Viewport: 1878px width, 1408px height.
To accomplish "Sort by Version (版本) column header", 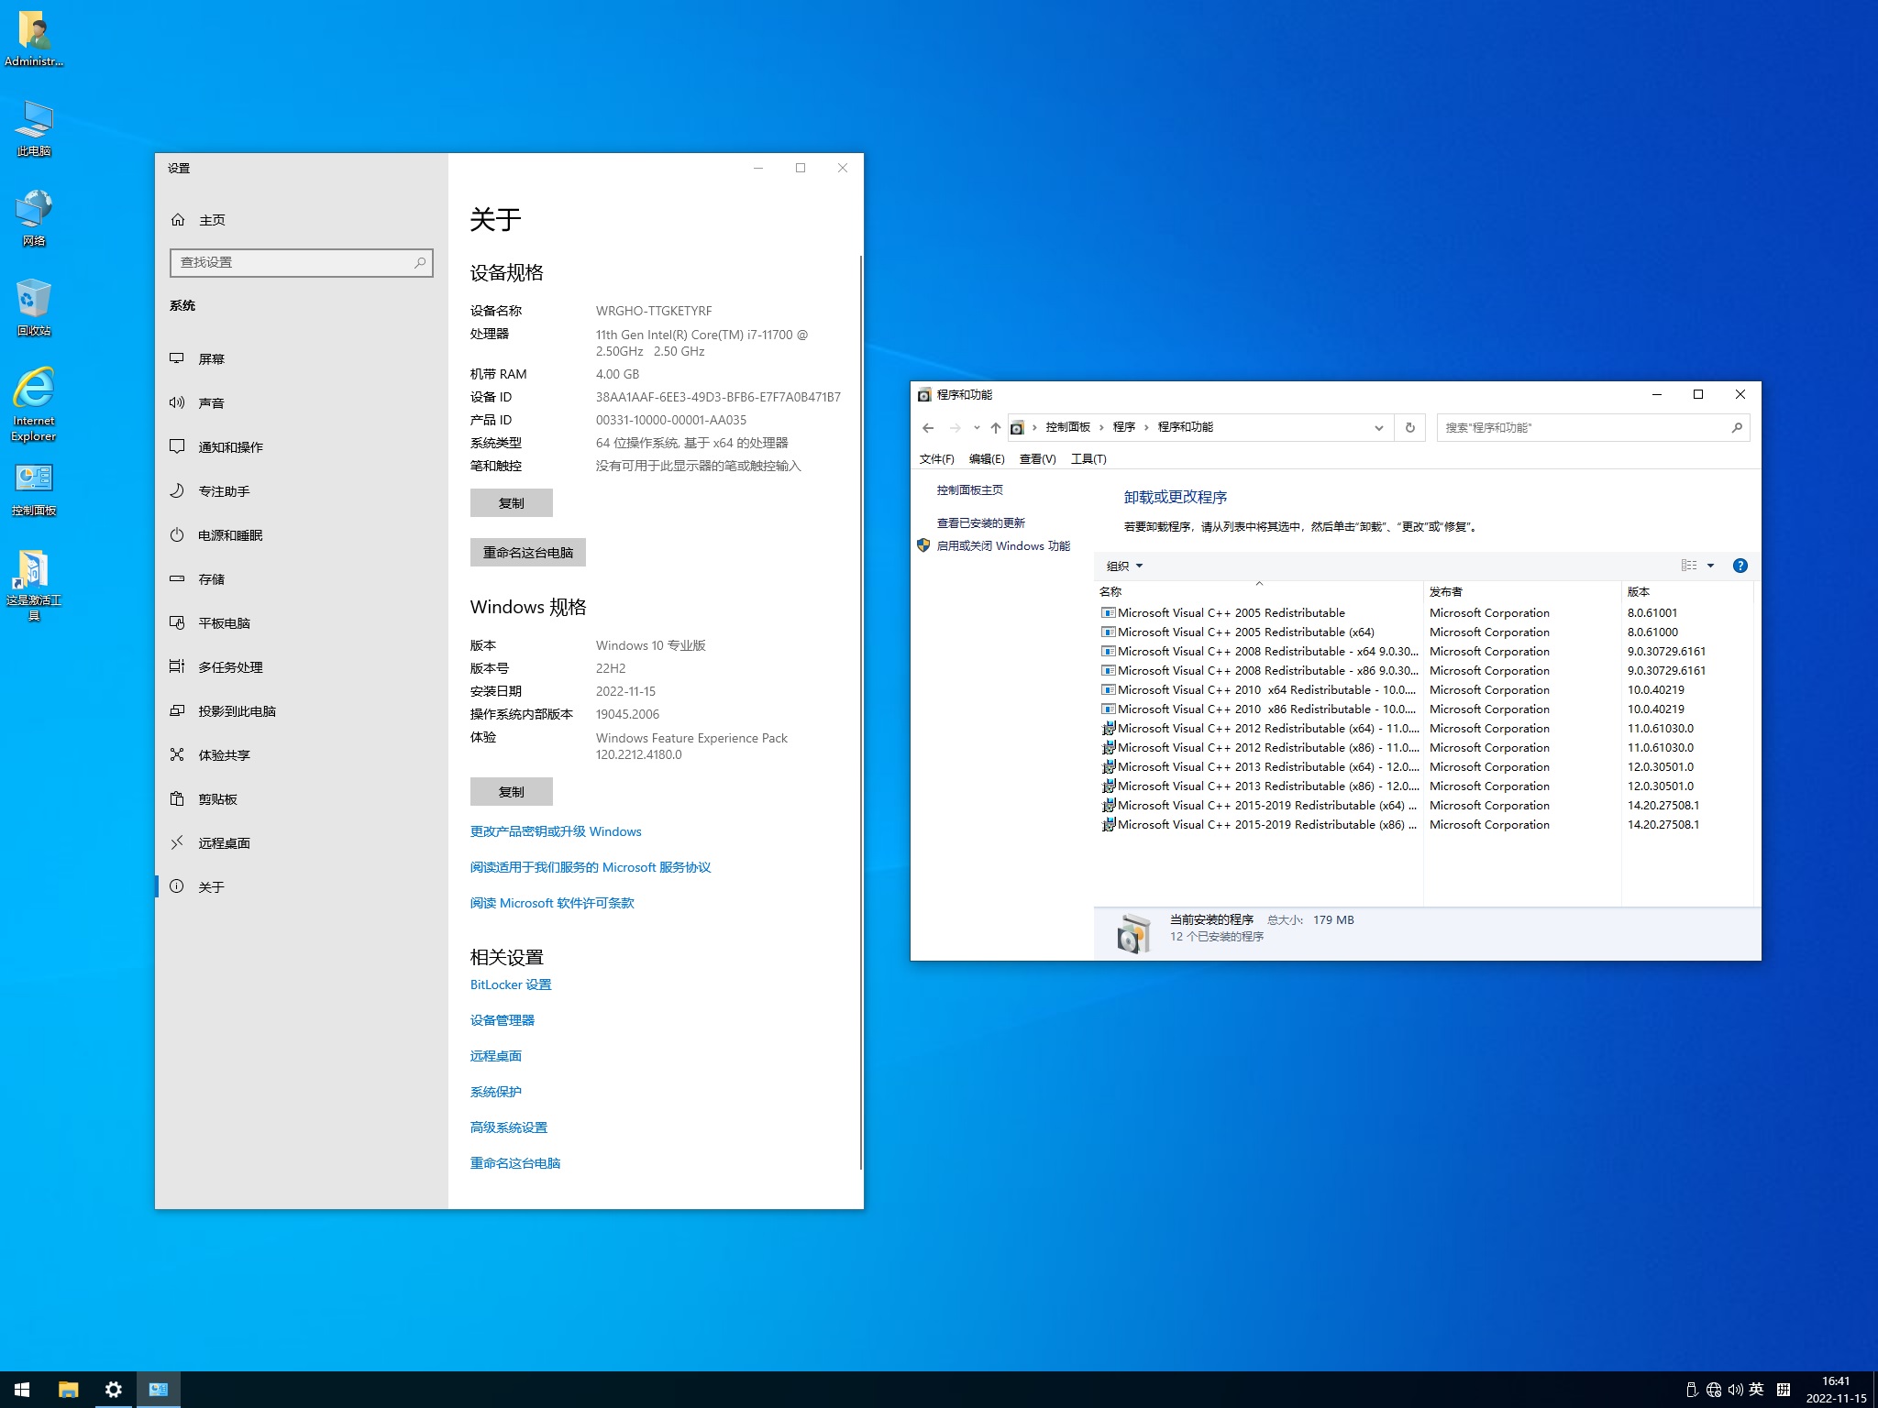I will tap(1687, 592).
